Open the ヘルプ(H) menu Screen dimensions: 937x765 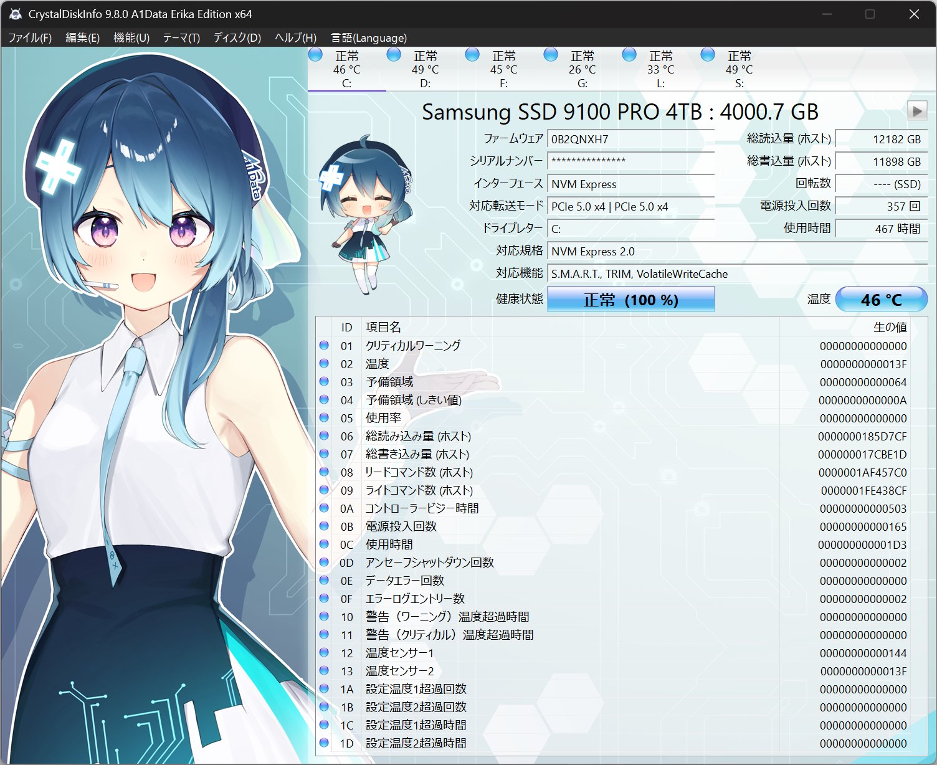tap(296, 37)
